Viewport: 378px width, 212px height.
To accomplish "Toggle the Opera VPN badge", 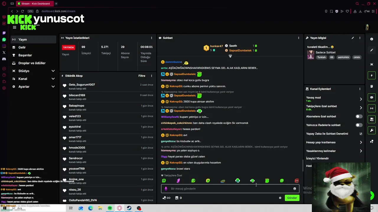I will tap(30, 11).
